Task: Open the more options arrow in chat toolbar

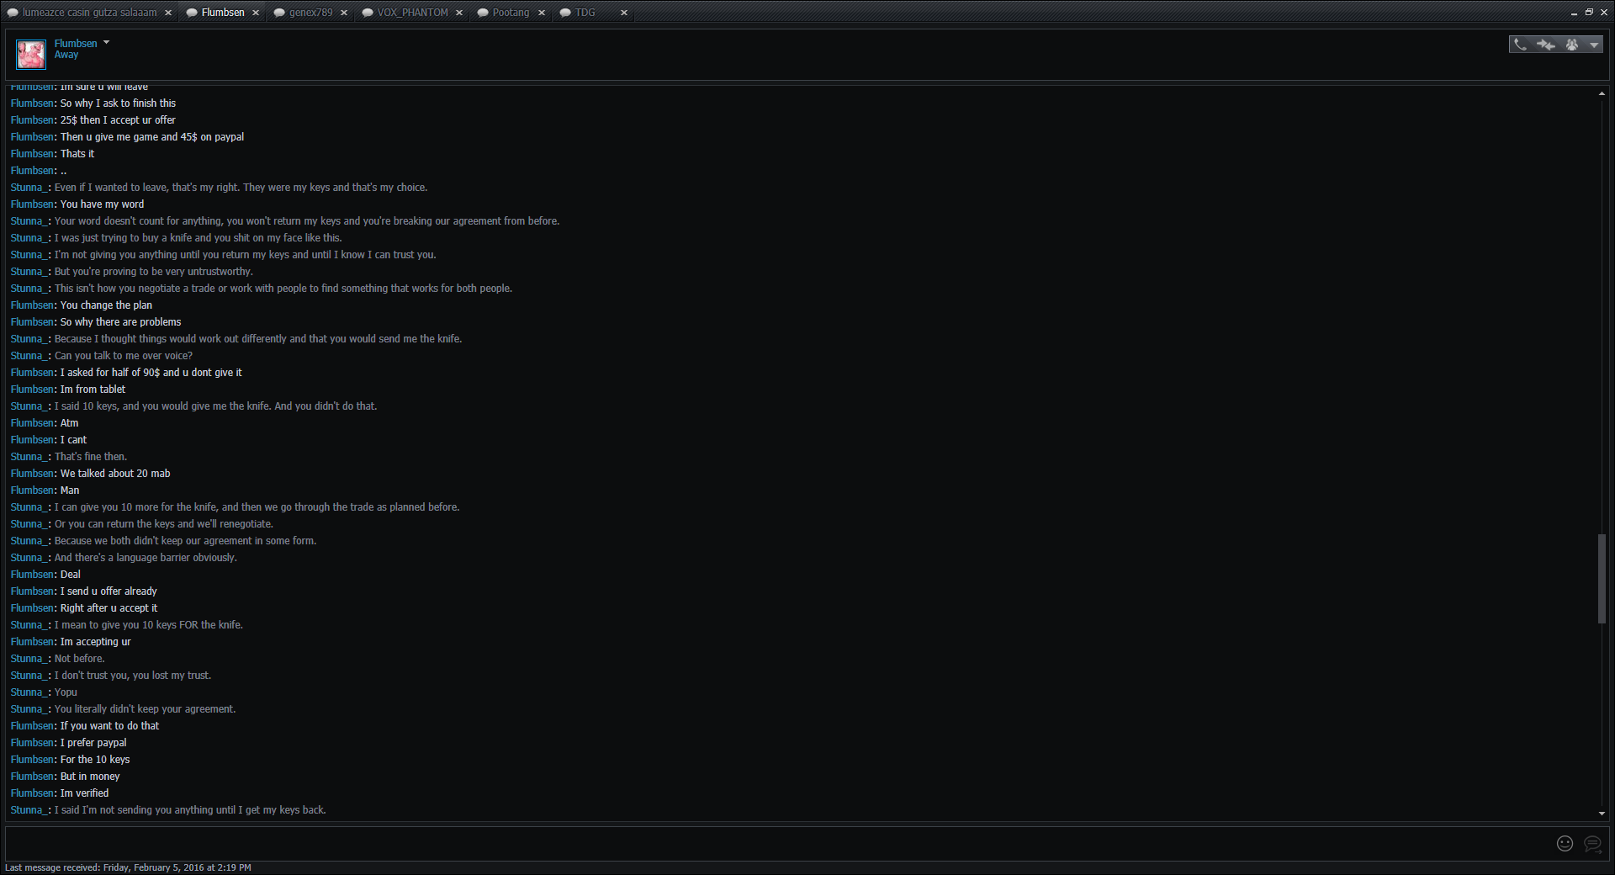Action: [1594, 45]
